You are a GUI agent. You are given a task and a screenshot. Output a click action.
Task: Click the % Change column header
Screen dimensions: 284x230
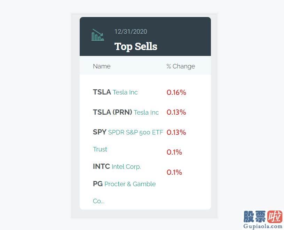coord(181,66)
